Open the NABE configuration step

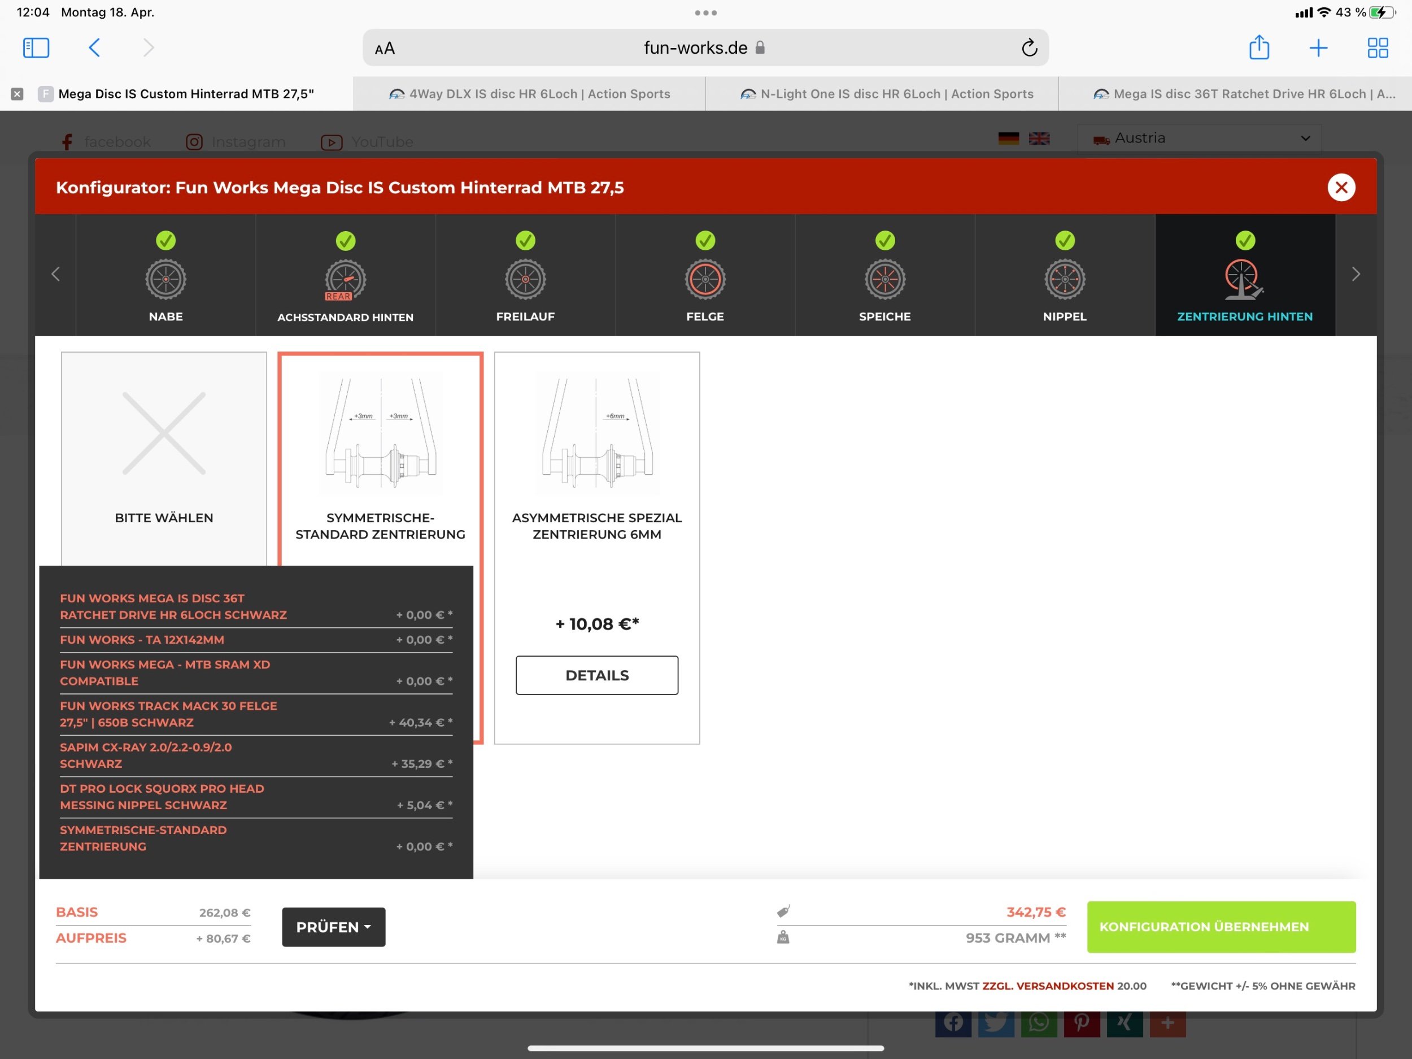coord(166,275)
